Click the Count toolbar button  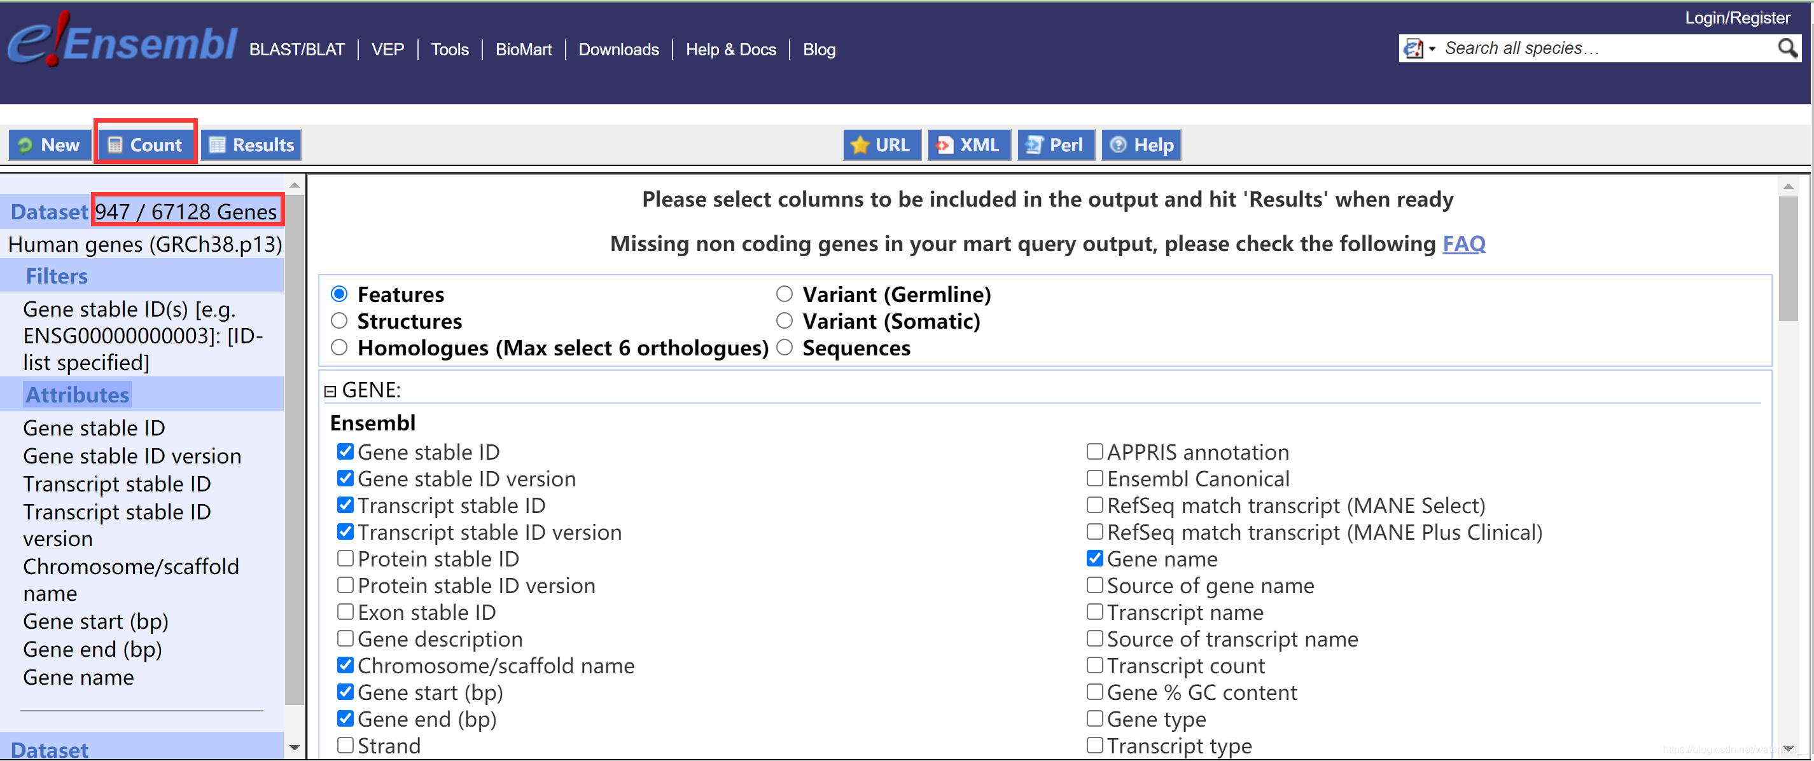(145, 145)
